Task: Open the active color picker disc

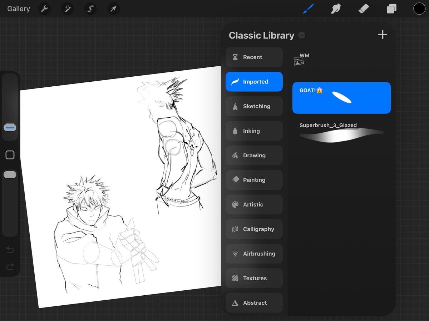Action: pos(419,9)
